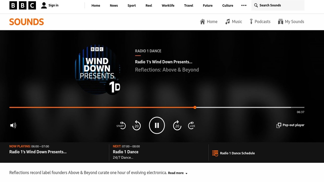Click the Sign in person icon
This screenshot has height=182, width=324.
[44, 5]
